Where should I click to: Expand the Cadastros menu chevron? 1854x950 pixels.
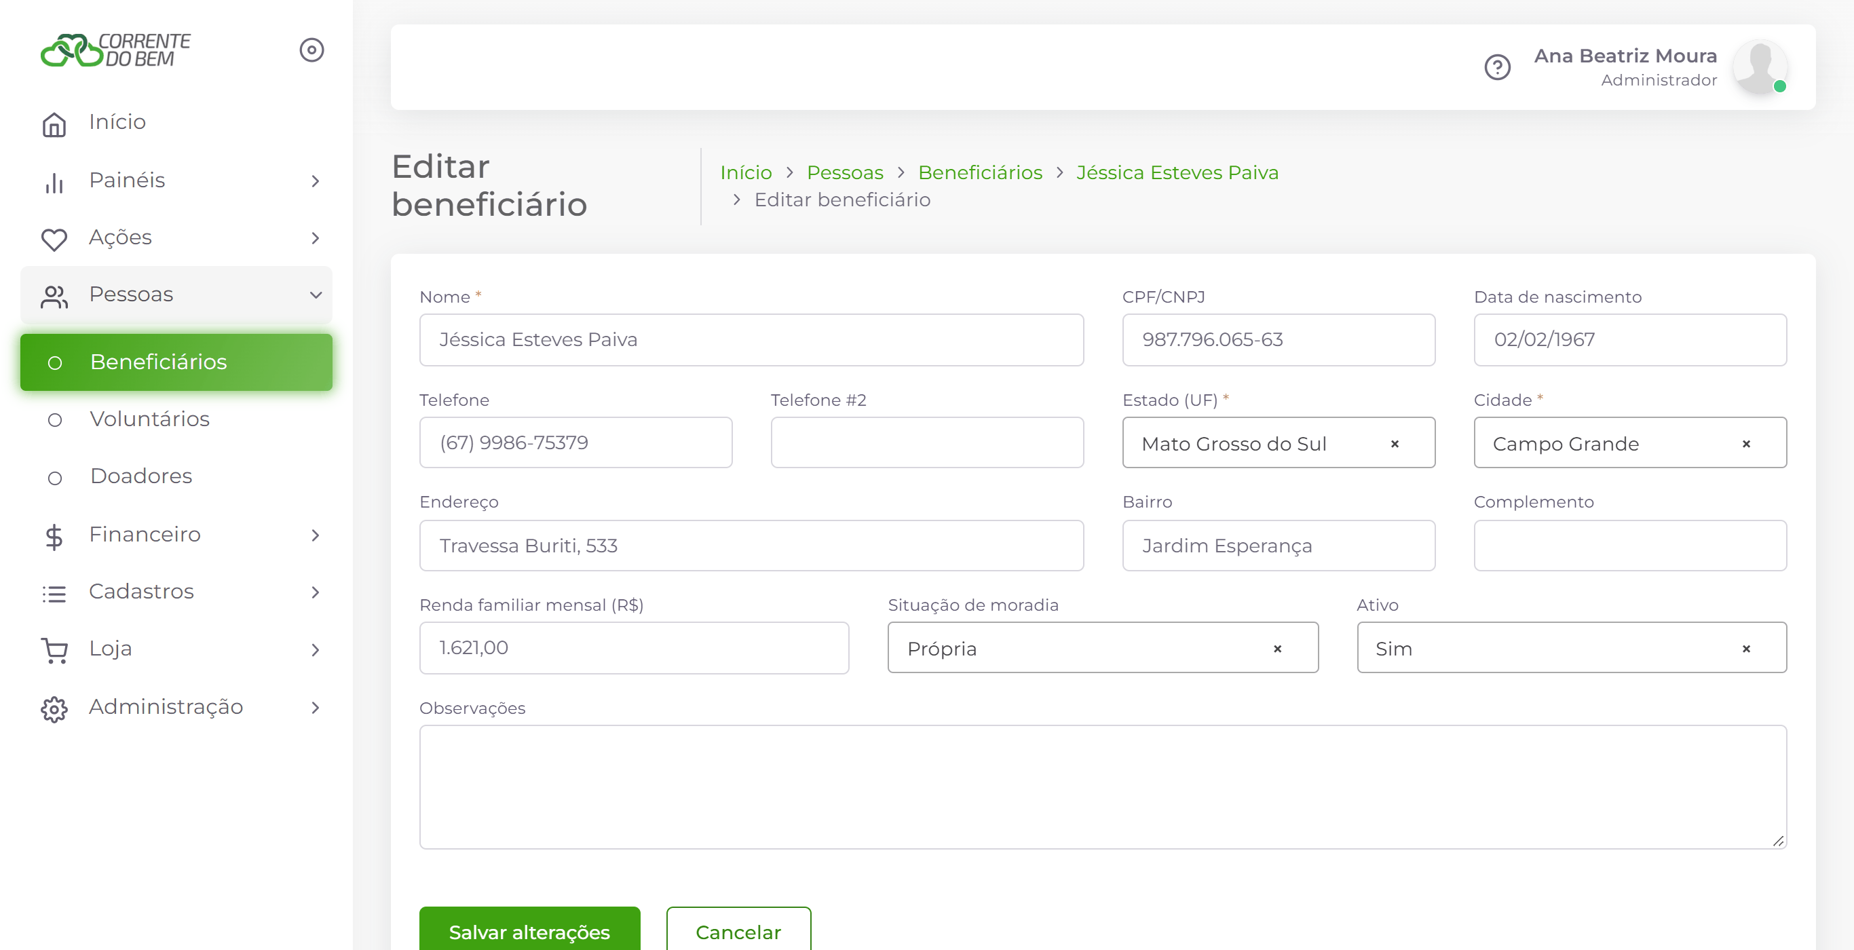pyautogui.click(x=316, y=592)
